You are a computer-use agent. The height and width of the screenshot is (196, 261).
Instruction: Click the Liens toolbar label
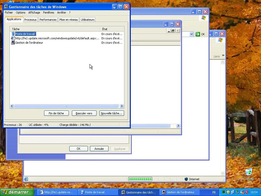point(217,56)
